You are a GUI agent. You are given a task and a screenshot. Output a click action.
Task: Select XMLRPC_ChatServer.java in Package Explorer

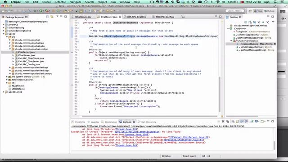(x=31, y=61)
